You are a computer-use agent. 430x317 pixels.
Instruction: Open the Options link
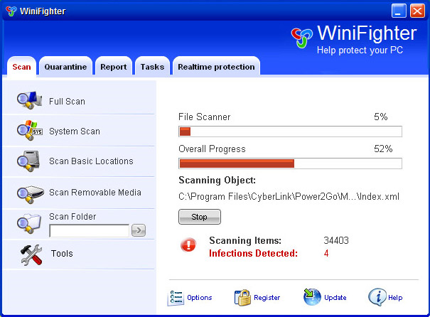(200, 298)
